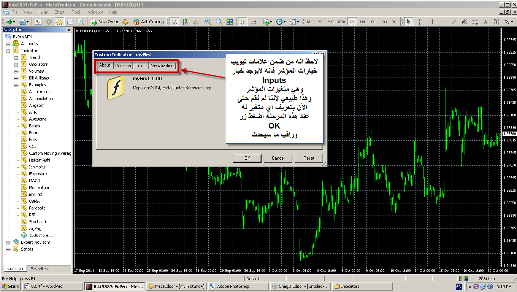This screenshot has width=517, height=292.
Task: Open the Charts menu
Action: click(x=60, y=12)
